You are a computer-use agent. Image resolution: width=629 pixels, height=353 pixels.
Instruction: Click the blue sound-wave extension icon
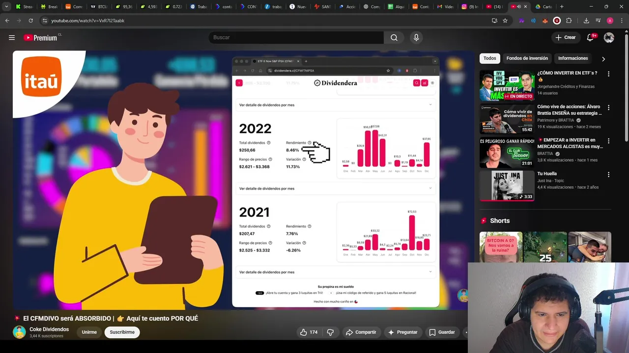pyautogui.click(x=533, y=21)
